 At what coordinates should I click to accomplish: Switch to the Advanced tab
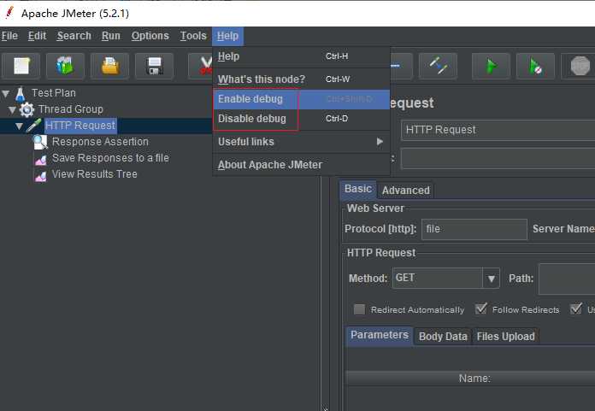coord(406,191)
